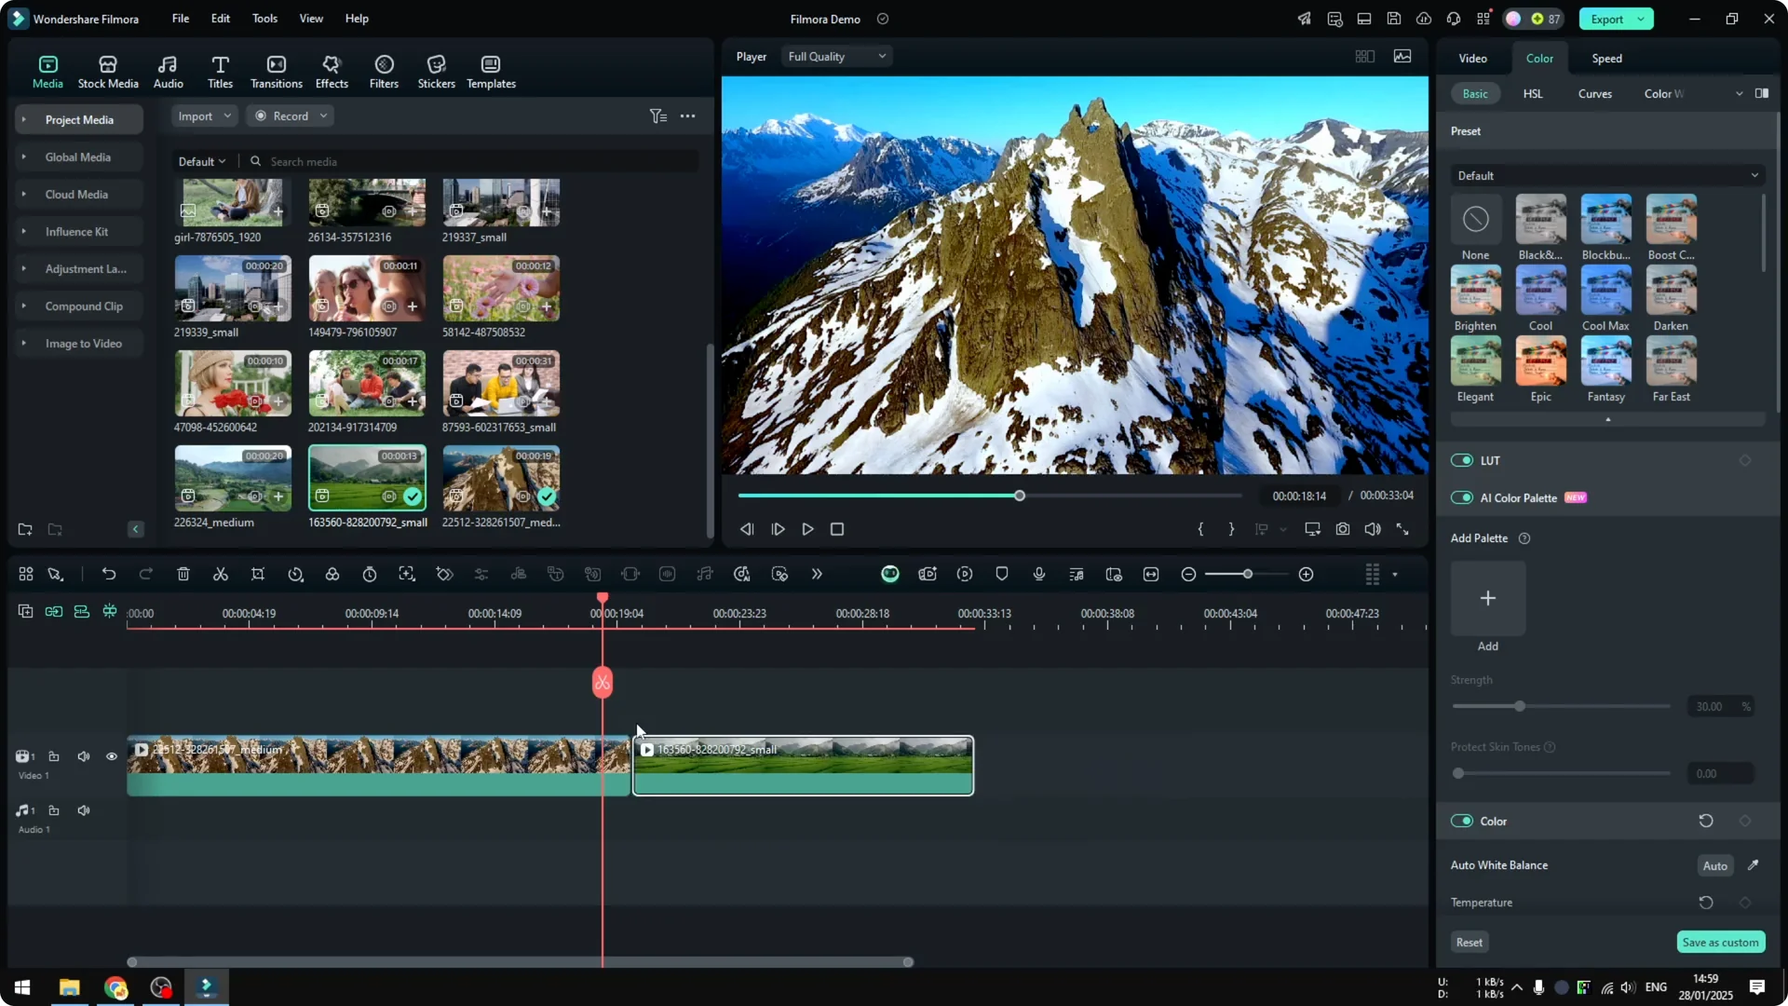This screenshot has height=1006, width=1788.
Task: Open the Export options arrow
Action: coord(1641,19)
